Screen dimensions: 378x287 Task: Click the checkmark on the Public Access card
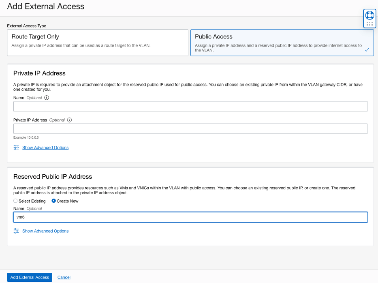(367, 50)
